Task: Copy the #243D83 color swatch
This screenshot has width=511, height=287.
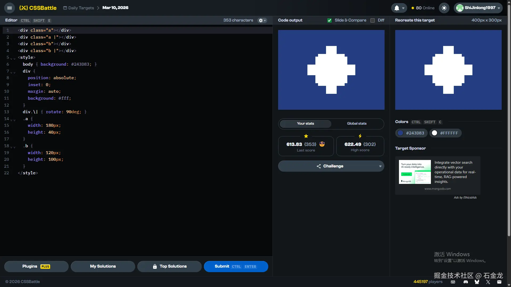Action: point(411,133)
